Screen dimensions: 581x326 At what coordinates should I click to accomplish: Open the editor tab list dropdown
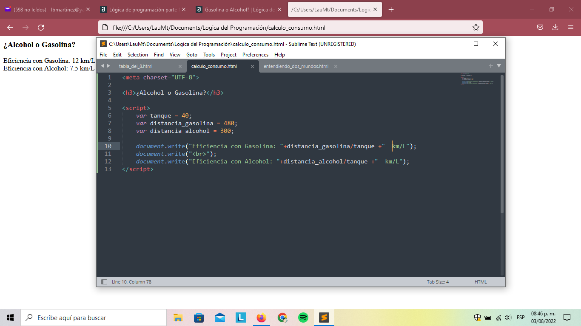click(499, 66)
